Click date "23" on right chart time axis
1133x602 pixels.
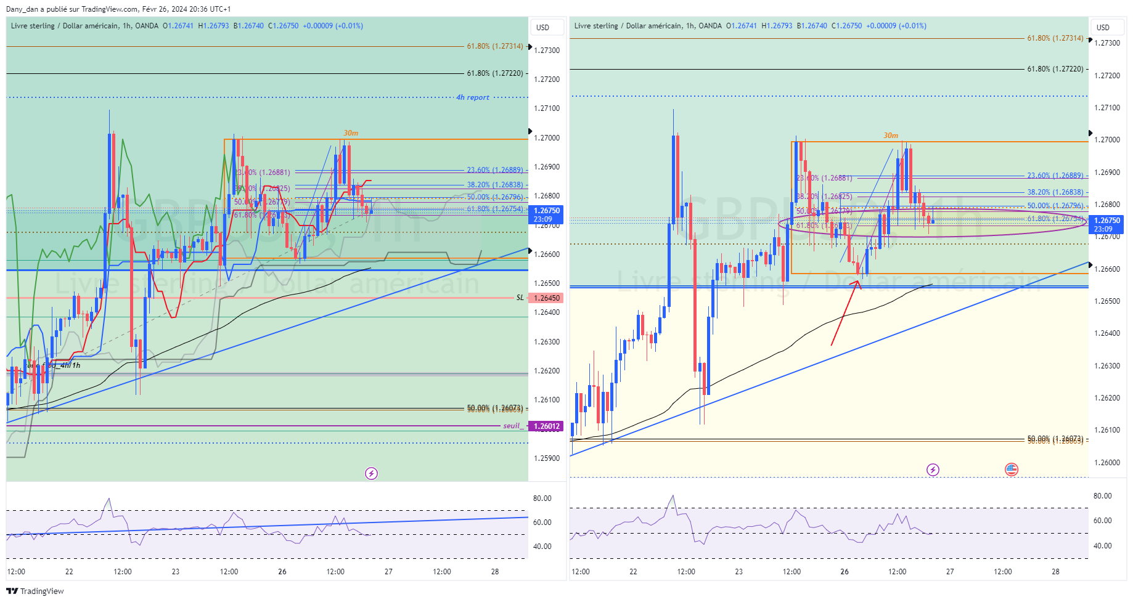click(x=738, y=572)
